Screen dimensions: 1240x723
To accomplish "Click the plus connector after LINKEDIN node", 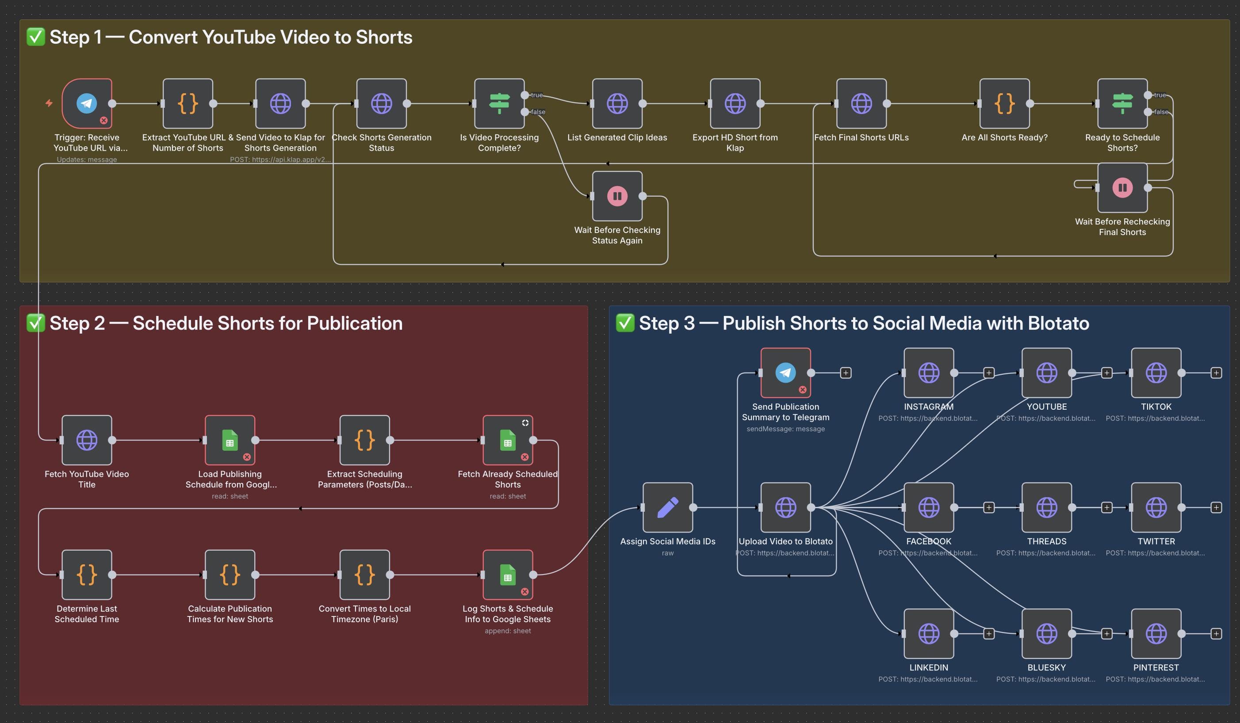I will pyautogui.click(x=988, y=633).
